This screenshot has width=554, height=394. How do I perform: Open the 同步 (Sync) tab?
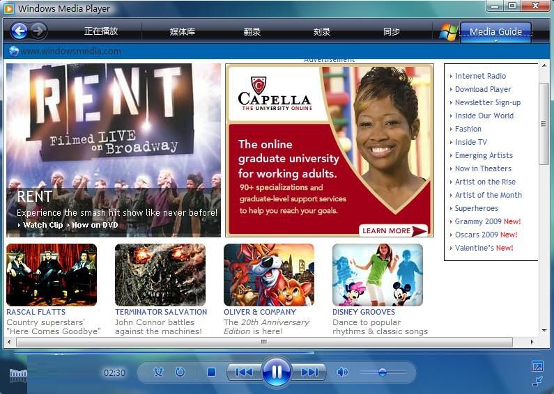tap(392, 31)
